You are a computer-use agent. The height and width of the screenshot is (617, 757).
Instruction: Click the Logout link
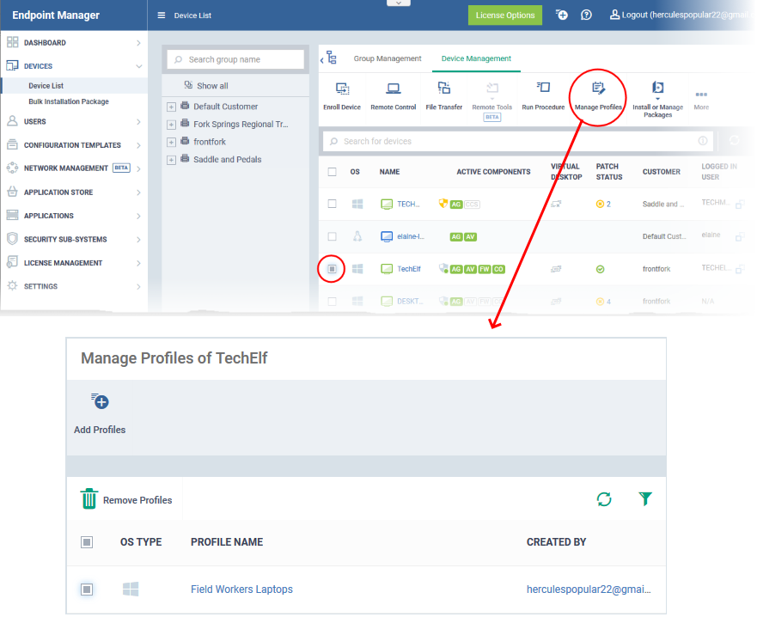[x=681, y=15]
